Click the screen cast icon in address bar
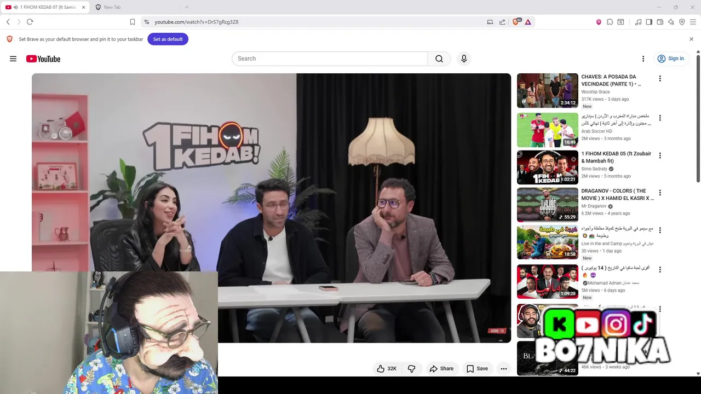The width and height of the screenshot is (701, 394). pos(490,22)
